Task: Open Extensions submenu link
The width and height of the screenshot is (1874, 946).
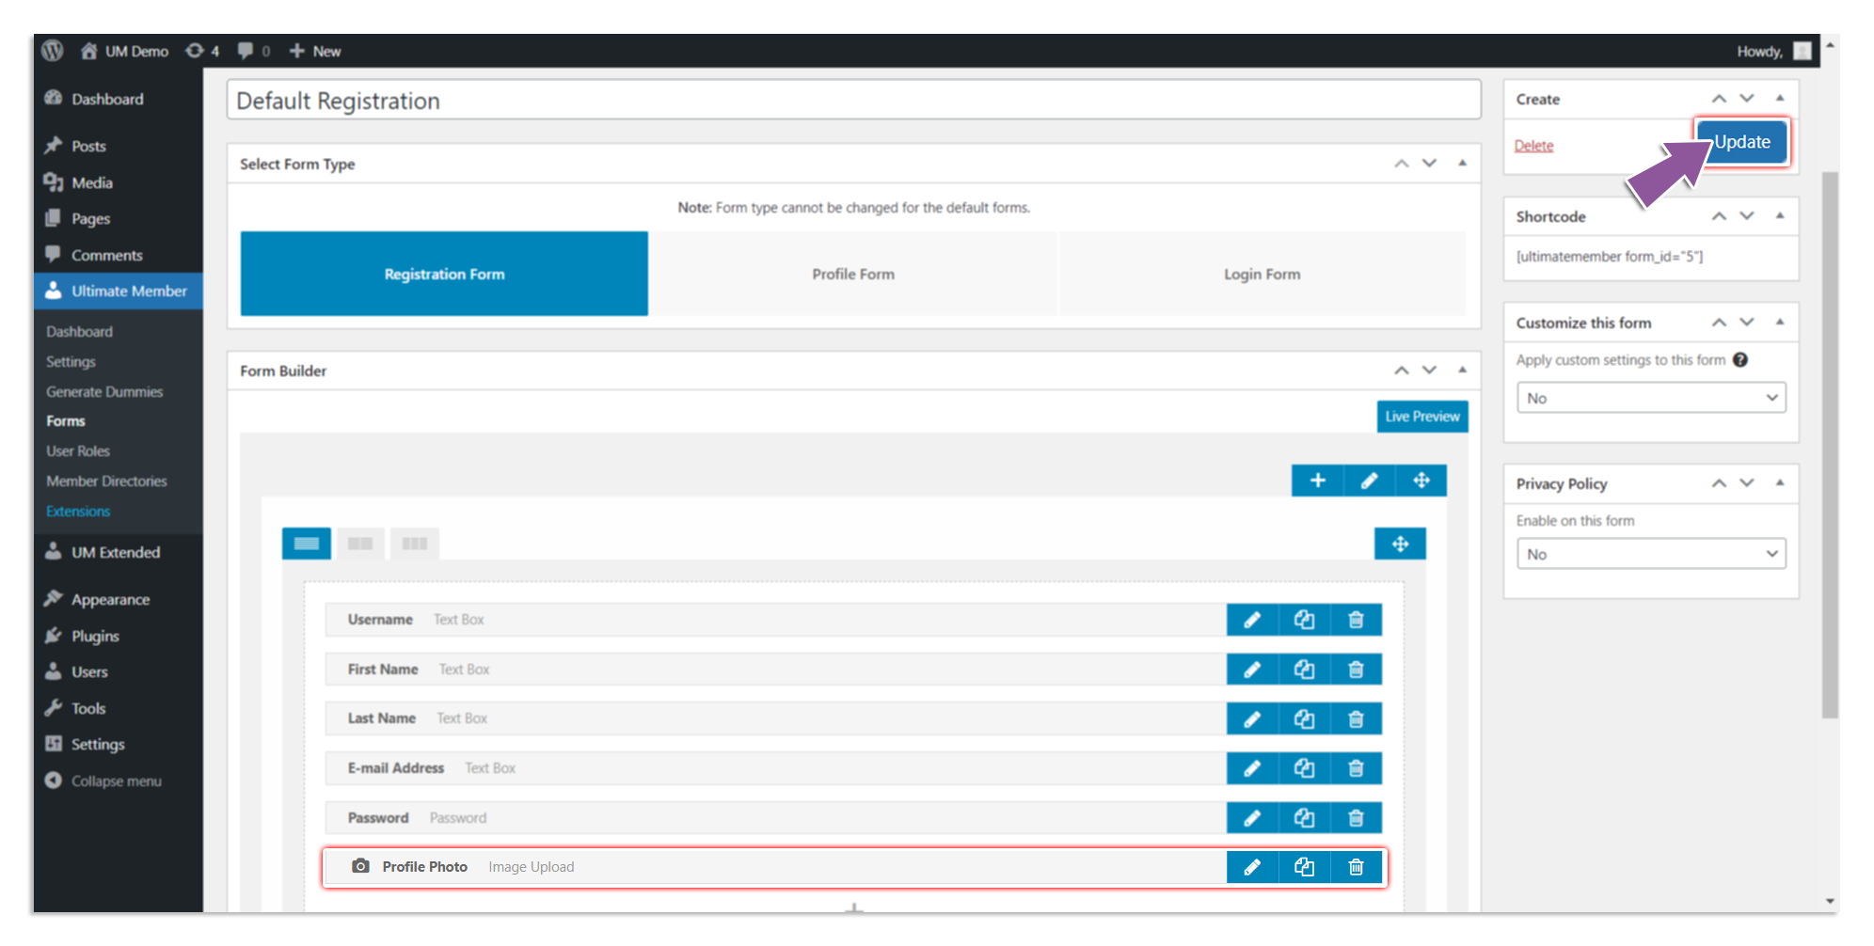Action: pos(78,512)
